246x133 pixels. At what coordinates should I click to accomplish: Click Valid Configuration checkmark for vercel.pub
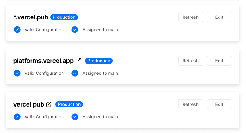point(17,117)
